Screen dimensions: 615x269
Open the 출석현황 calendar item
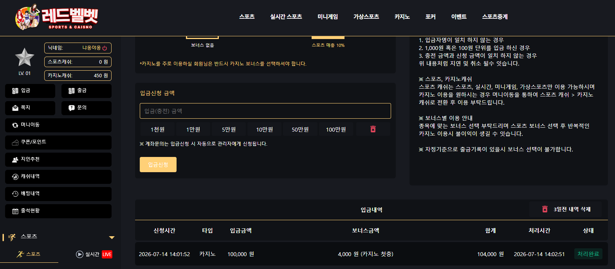[58, 211]
